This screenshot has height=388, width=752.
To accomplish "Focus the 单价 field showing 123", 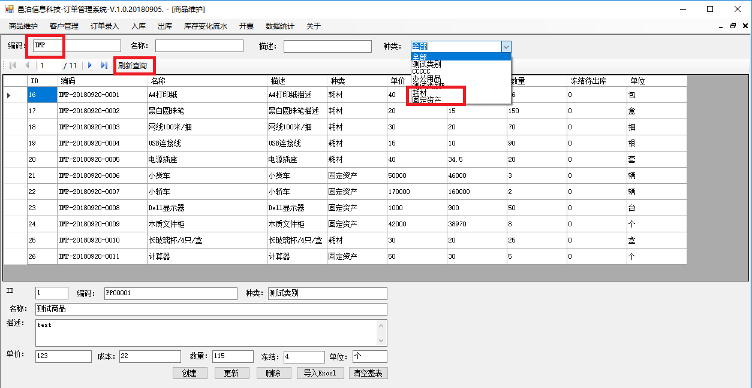I will (63, 356).
